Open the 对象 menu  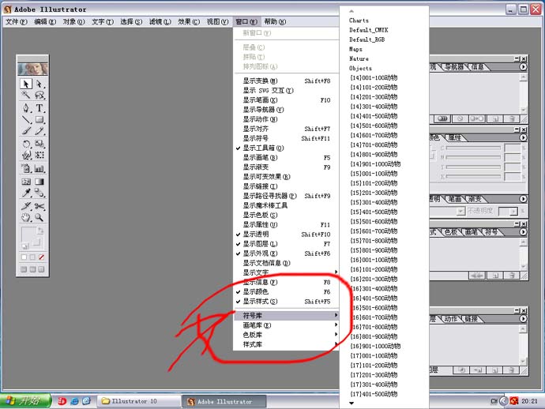pyautogui.click(x=73, y=21)
